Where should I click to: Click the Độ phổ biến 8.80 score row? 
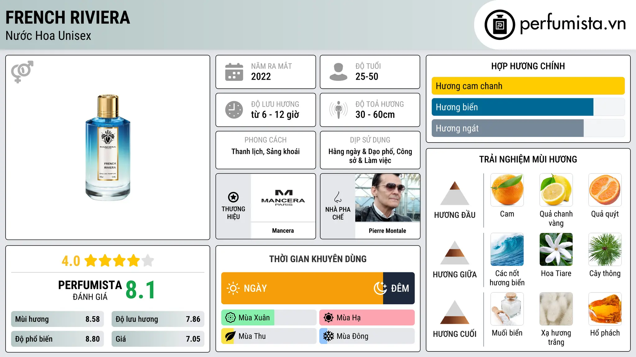click(x=57, y=339)
